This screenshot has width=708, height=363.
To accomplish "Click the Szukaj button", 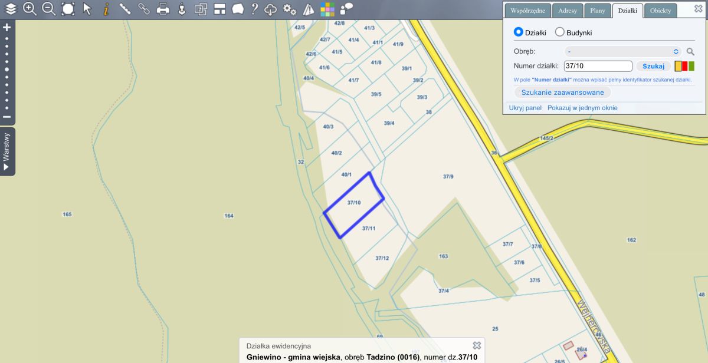I will coord(653,66).
